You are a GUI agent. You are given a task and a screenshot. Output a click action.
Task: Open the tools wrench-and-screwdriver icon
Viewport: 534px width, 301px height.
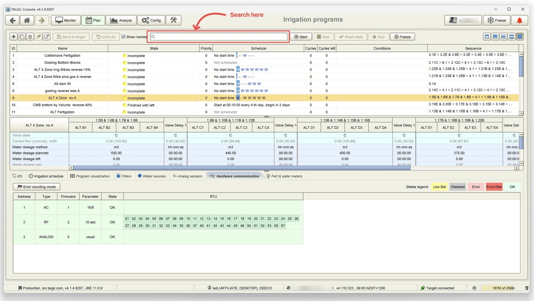[x=173, y=20]
